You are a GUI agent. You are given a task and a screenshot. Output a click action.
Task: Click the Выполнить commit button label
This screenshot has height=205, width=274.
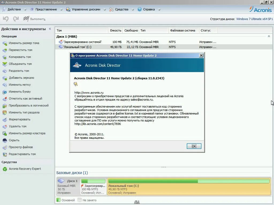38,19
